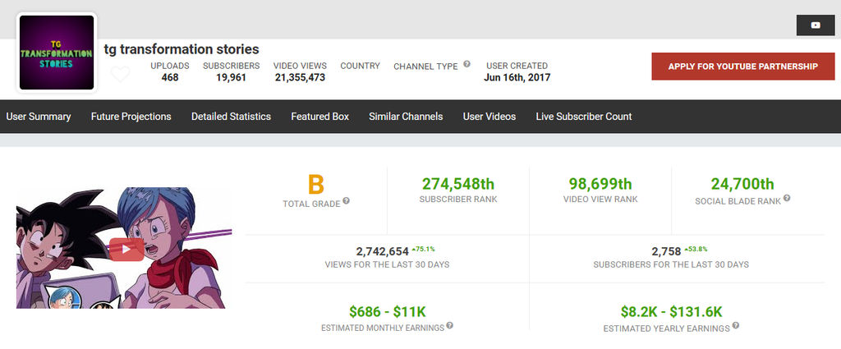Play the featured video thumbnail
Viewport: 841px width, 349px height.
(x=126, y=249)
